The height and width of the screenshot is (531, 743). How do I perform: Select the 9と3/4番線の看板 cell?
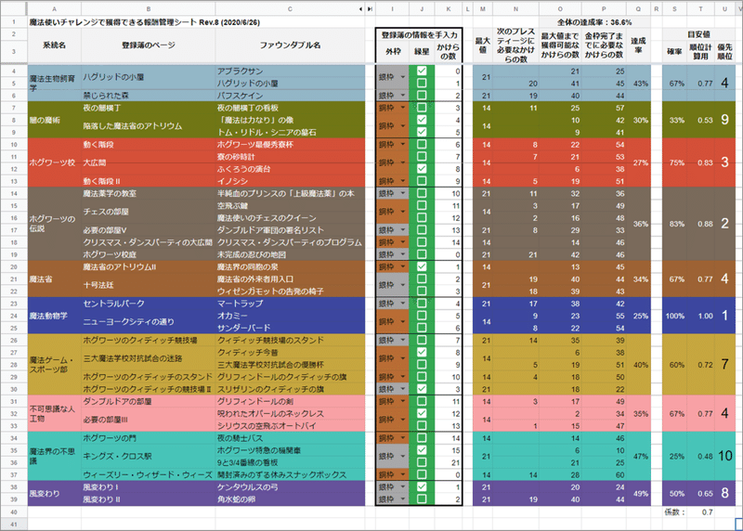coord(290,462)
